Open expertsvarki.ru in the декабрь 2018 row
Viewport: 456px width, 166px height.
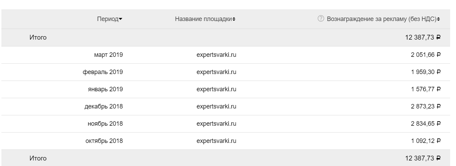coord(216,106)
